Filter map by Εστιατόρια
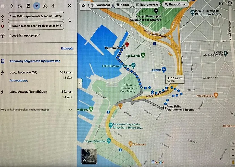This screenshot has width=235, height=167. 101,5
